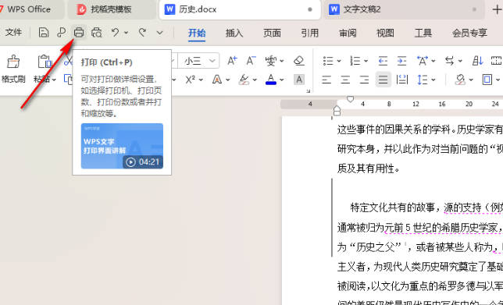Click the Decrease indent icon

(383, 61)
